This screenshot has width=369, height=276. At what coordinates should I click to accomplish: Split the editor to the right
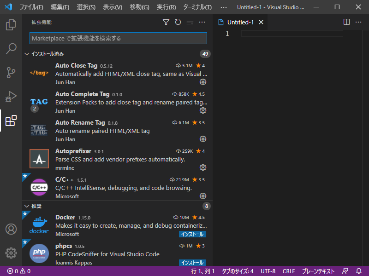tap(347, 22)
